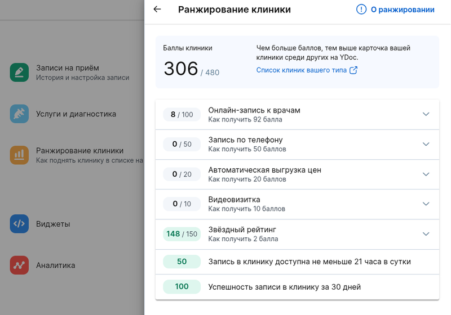
Task: Click the 0 / 10 score badge
Action: click(x=182, y=204)
